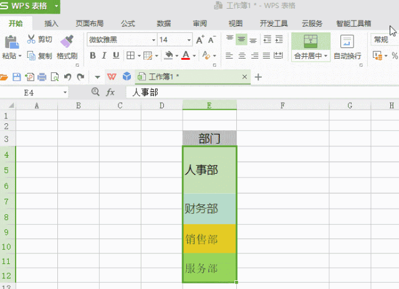Viewport: 399px width, 289px height.
Task: Center text horizontally
Action: pyautogui.click(x=242, y=55)
